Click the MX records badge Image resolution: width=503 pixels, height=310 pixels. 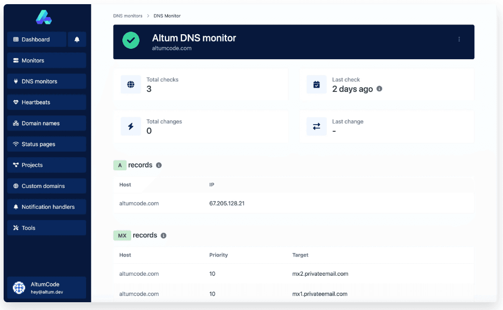pos(122,235)
